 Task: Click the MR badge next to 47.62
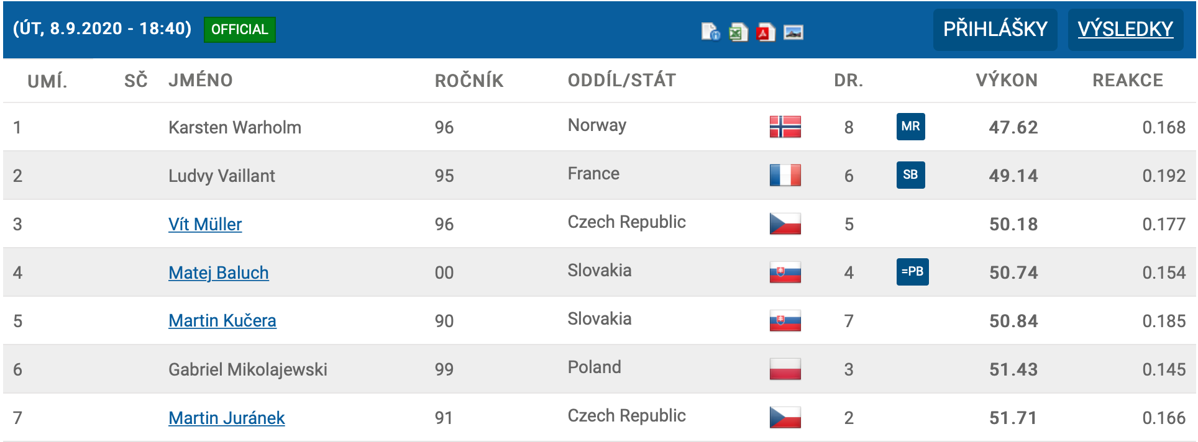tap(911, 127)
